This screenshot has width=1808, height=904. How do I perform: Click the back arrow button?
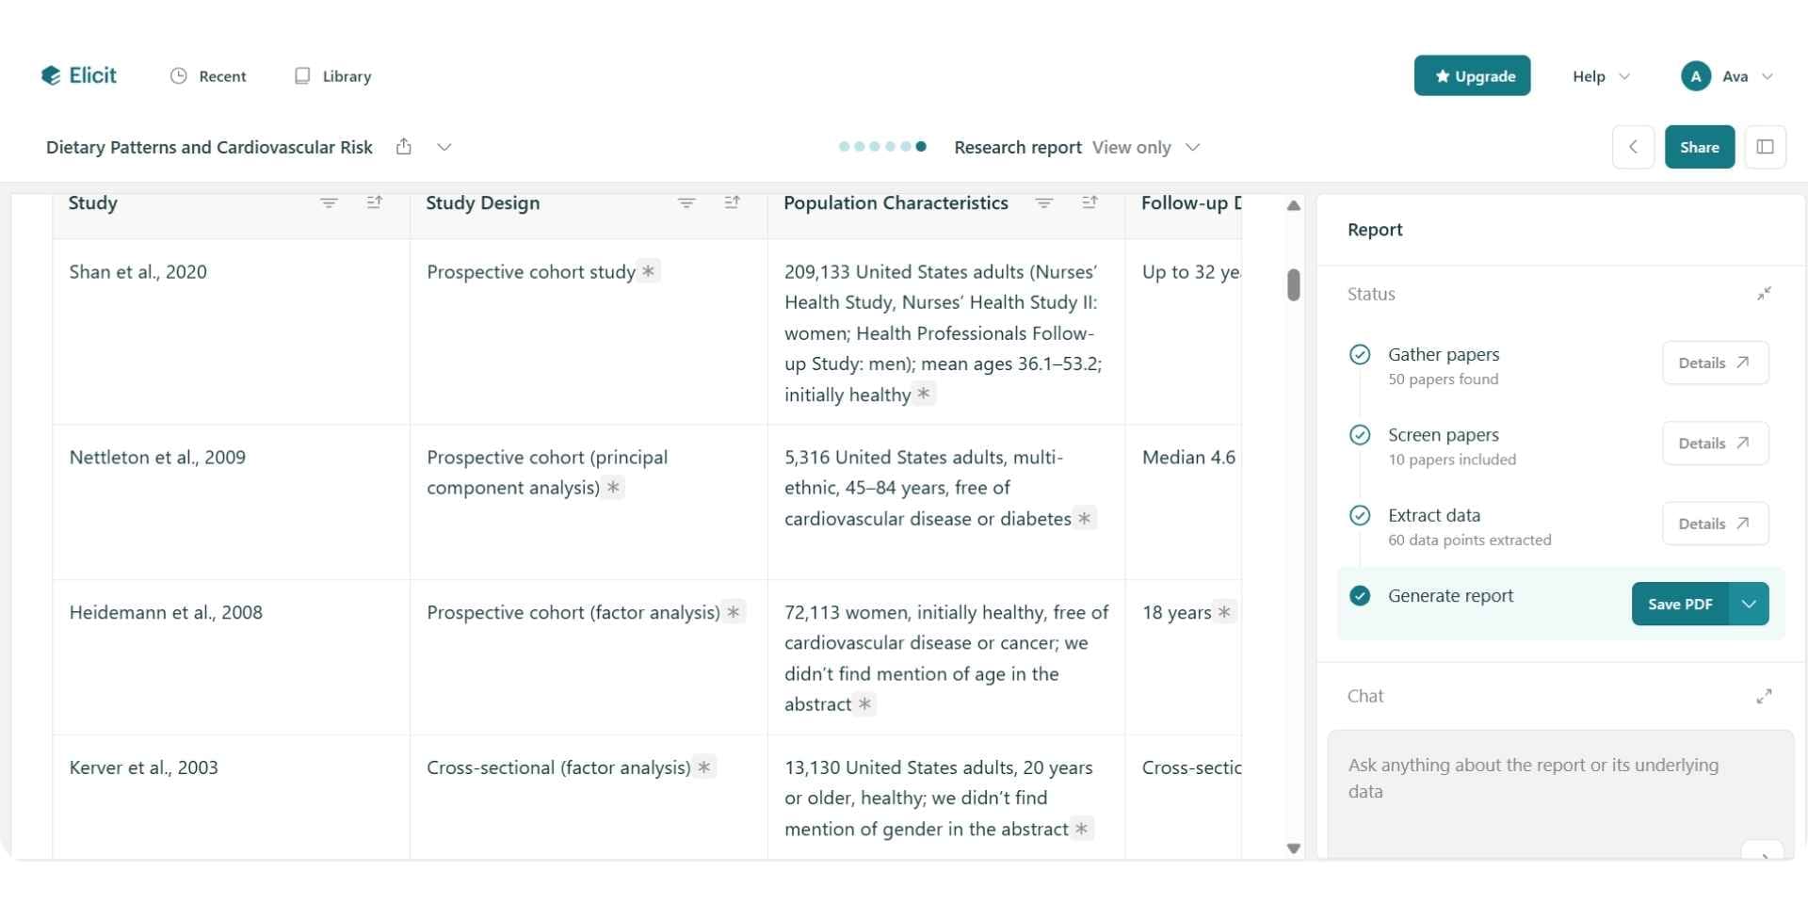(x=1633, y=147)
